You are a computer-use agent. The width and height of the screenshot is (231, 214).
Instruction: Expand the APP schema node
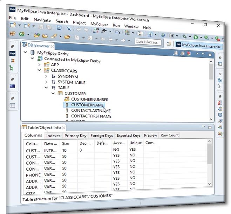39,64
